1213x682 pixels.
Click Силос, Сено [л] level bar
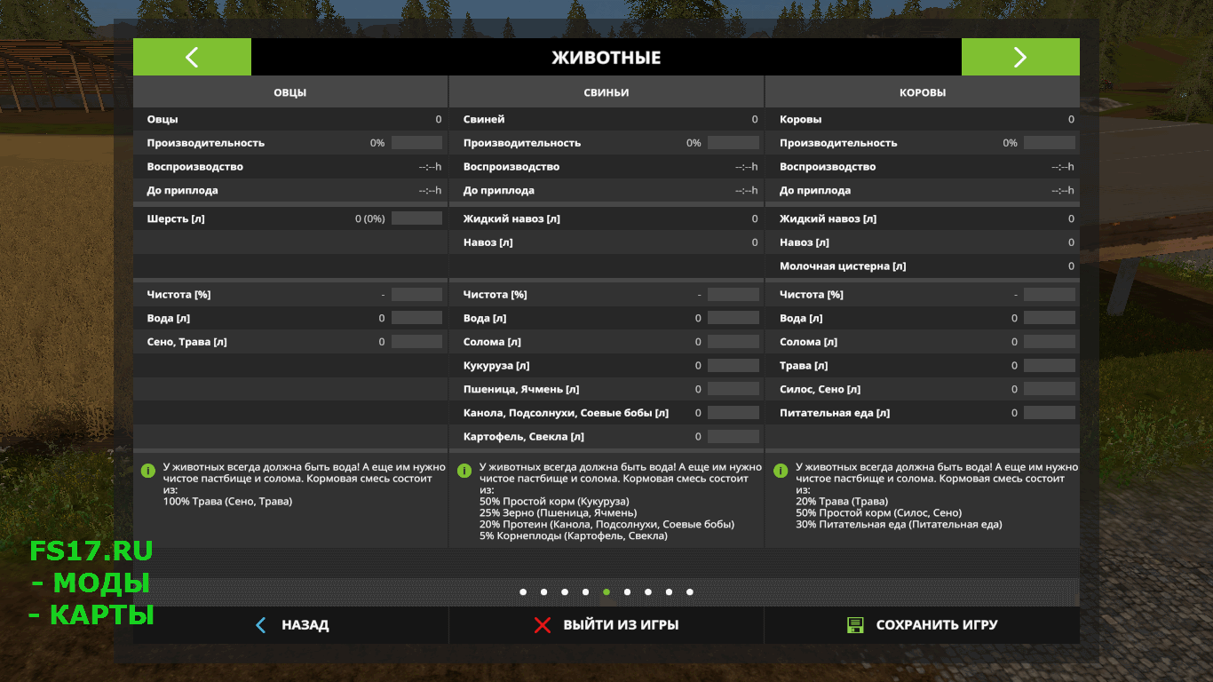click(1050, 389)
